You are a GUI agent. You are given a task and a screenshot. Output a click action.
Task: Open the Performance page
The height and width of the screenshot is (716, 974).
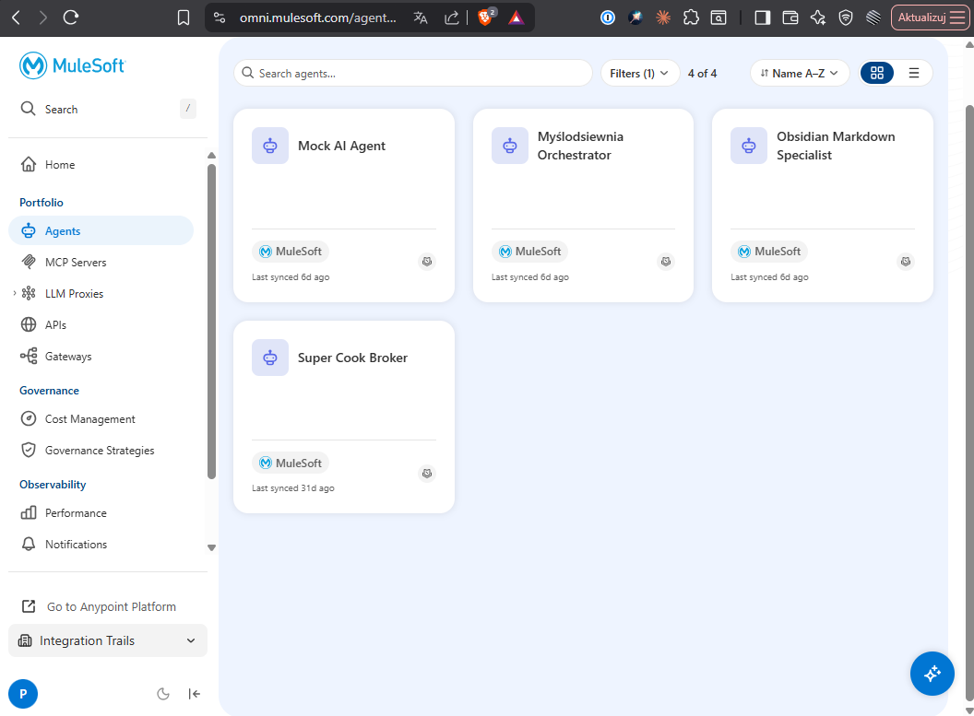tap(101, 512)
